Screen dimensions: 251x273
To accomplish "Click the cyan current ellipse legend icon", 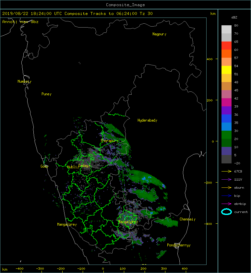I will coord(226,212).
